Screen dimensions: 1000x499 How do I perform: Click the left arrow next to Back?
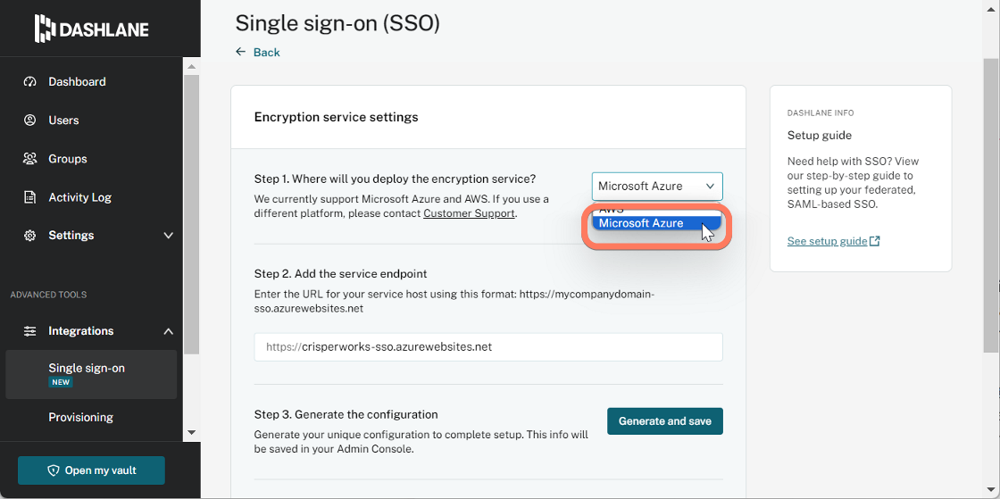click(x=240, y=52)
